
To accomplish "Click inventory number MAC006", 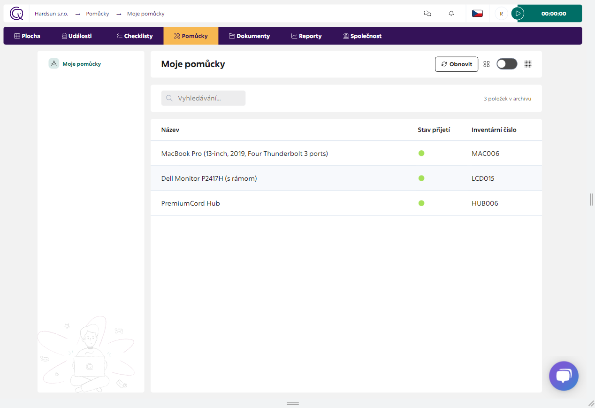I will [485, 154].
